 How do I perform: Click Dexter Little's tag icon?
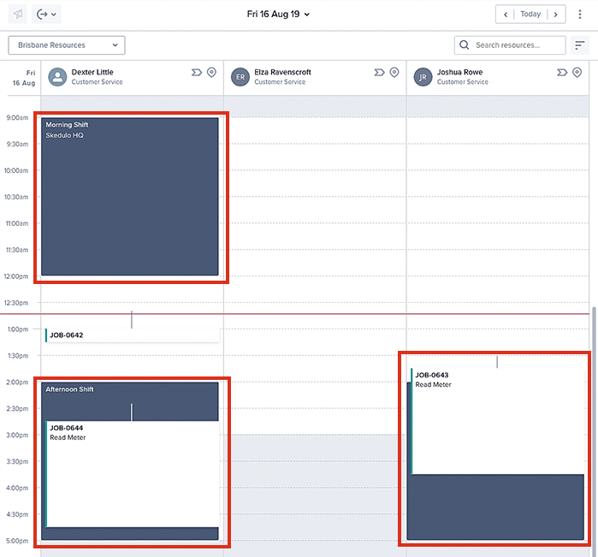click(x=196, y=73)
